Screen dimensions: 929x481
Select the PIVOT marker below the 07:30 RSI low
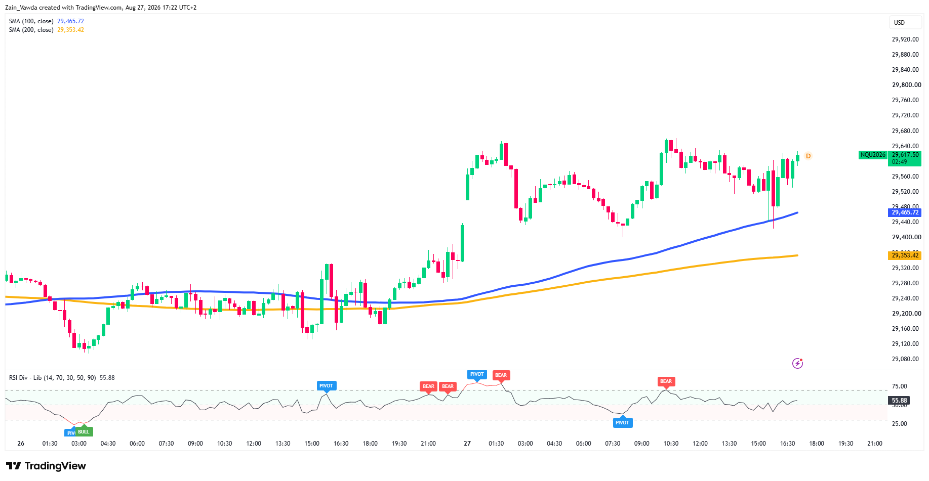coord(622,422)
